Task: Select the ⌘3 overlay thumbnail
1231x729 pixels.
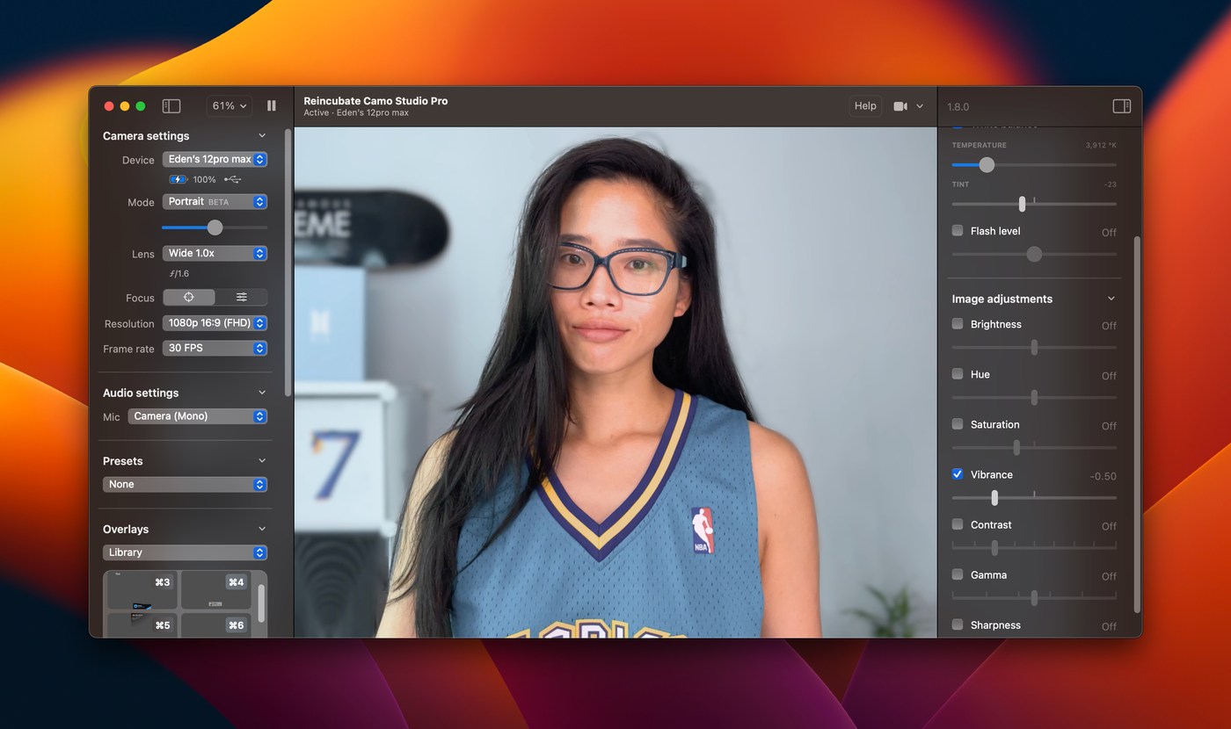Action: 142,589
